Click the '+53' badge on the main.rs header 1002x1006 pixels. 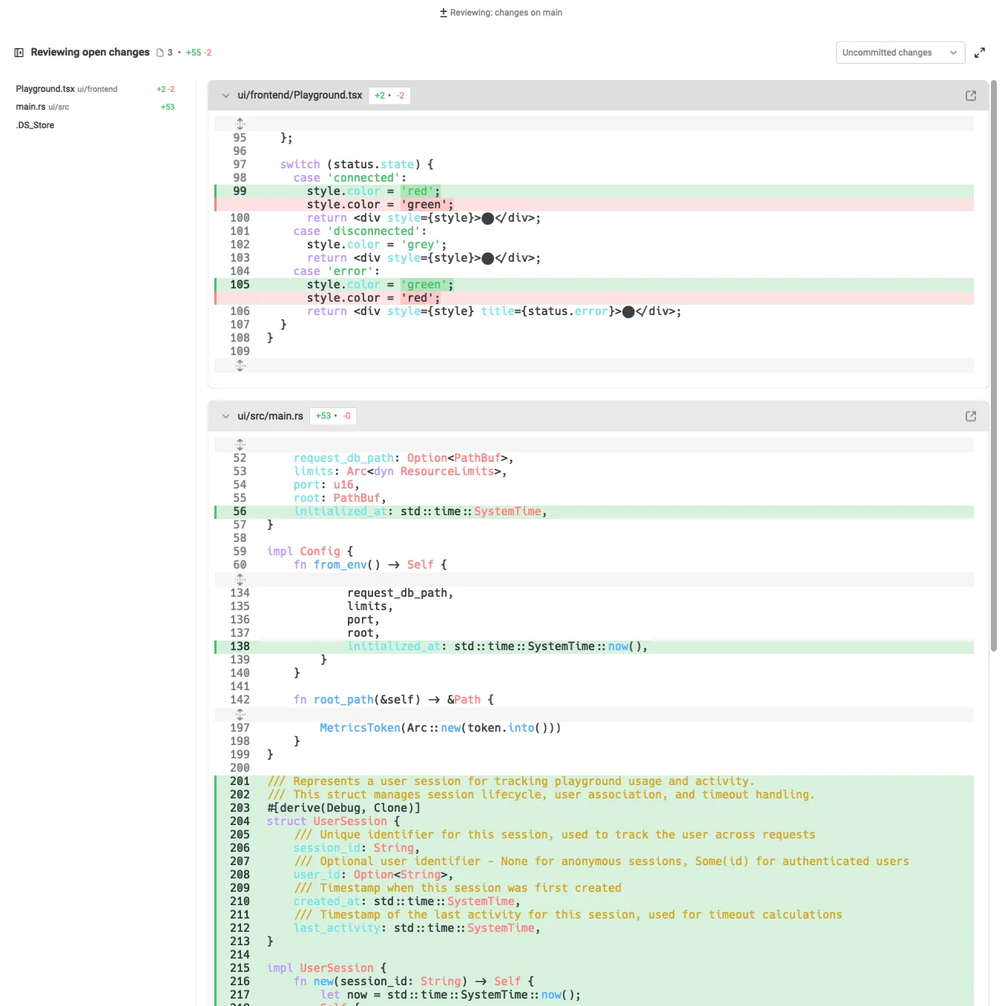click(332, 416)
